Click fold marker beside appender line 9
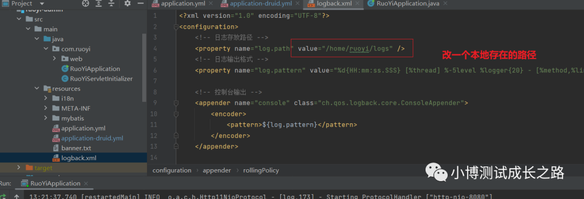584x199 pixels. pos(176,103)
